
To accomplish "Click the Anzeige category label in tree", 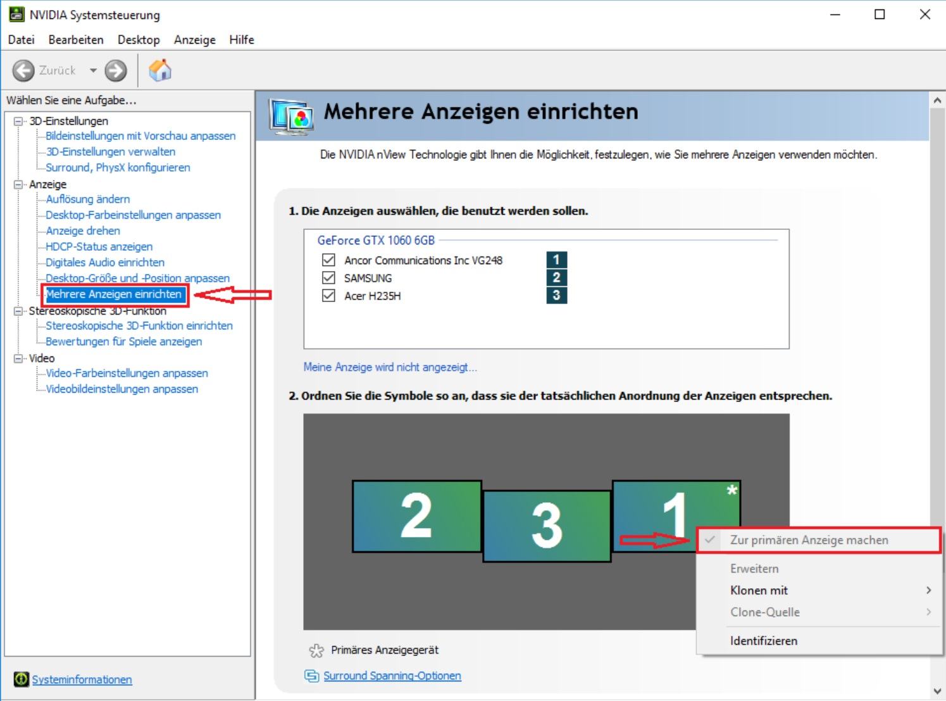I will [x=47, y=184].
